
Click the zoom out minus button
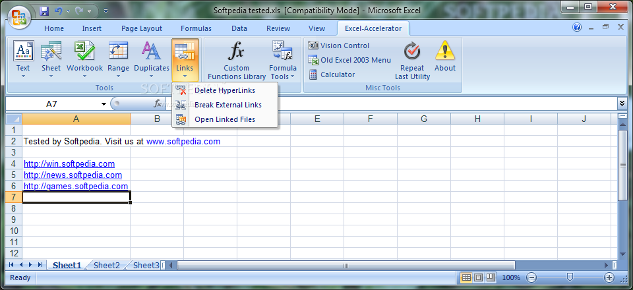tap(531, 277)
